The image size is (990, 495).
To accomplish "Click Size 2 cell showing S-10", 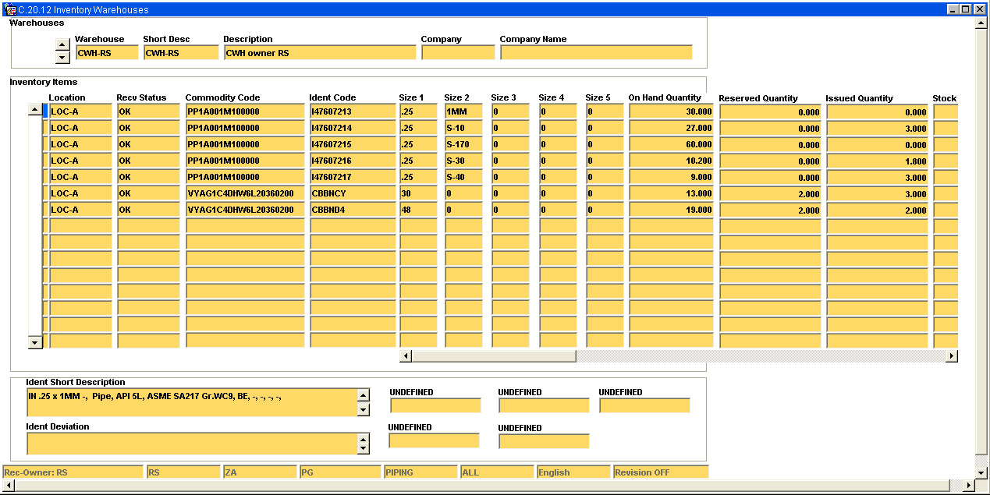I will [x=463, y=128].
